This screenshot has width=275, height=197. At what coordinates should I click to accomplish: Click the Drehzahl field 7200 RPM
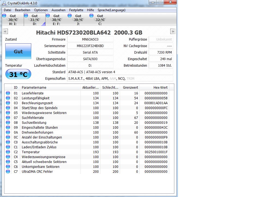point(161,52)
